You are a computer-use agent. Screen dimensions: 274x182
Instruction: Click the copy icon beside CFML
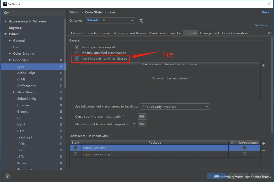(x=61, y=79)
